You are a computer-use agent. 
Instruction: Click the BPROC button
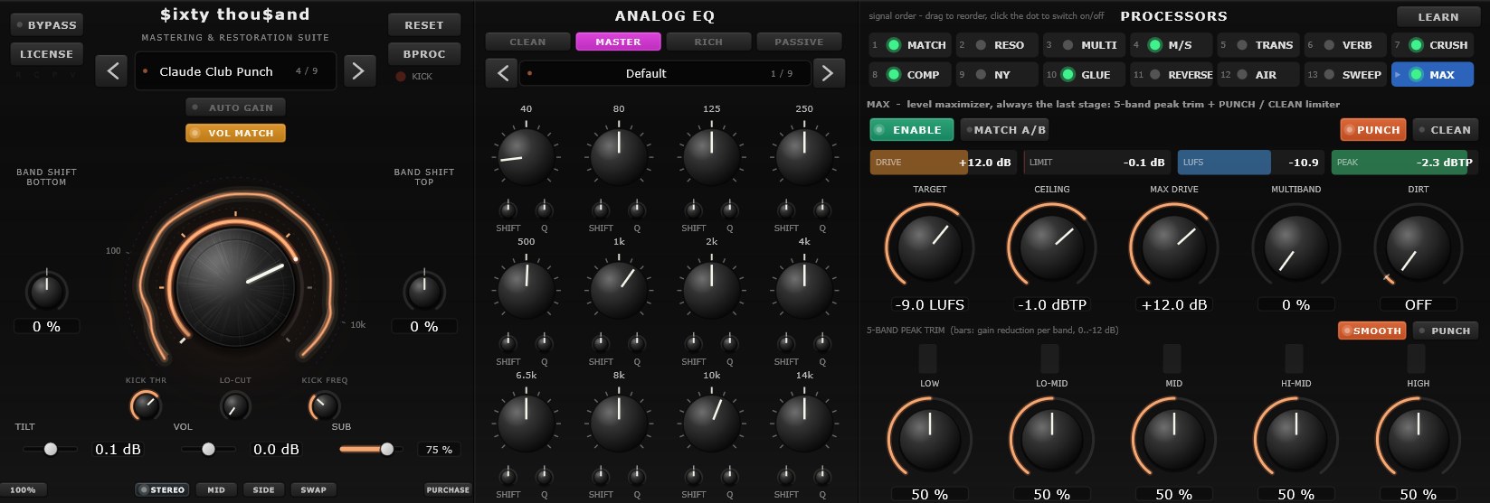tap(424, 54)
